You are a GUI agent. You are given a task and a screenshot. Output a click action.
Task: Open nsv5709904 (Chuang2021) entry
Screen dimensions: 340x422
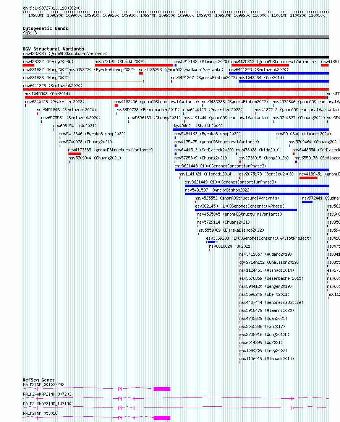[95, 158]
